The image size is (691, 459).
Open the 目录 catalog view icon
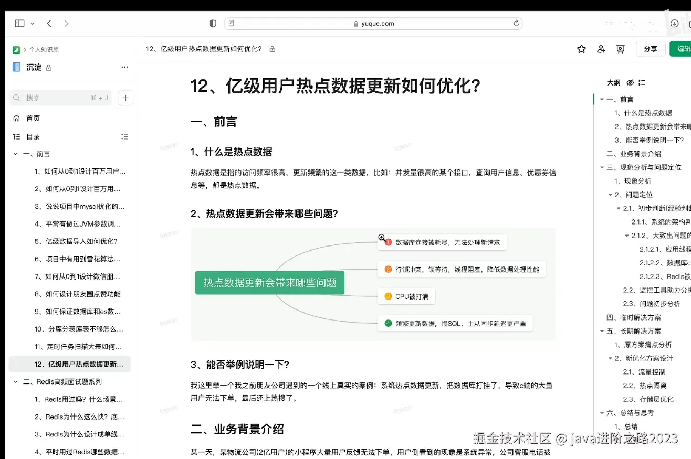coord(16,136)
